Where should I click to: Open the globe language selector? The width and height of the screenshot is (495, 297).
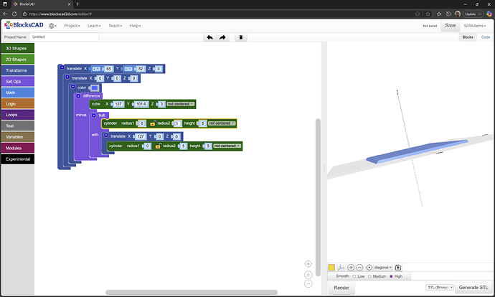[x=52, y=26]
